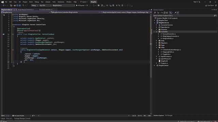Click the Save All toolbar icon
The width and height of the screenshot is (218, 122).
(20, 5)
